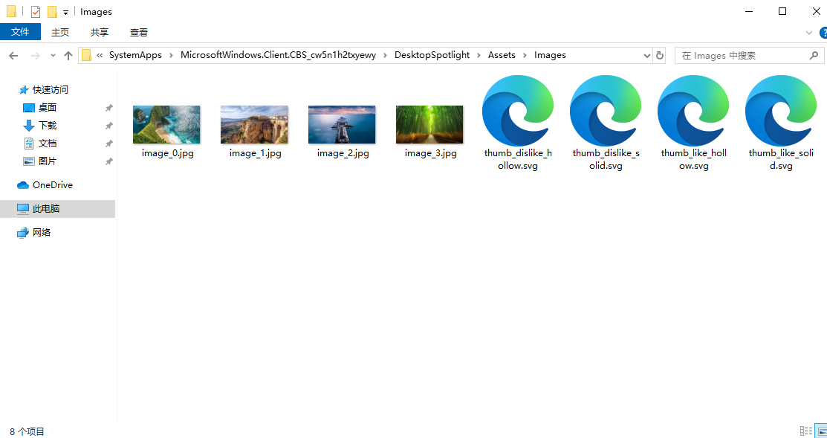Select the image_2.jpg thumbnail

coord(342,124)
